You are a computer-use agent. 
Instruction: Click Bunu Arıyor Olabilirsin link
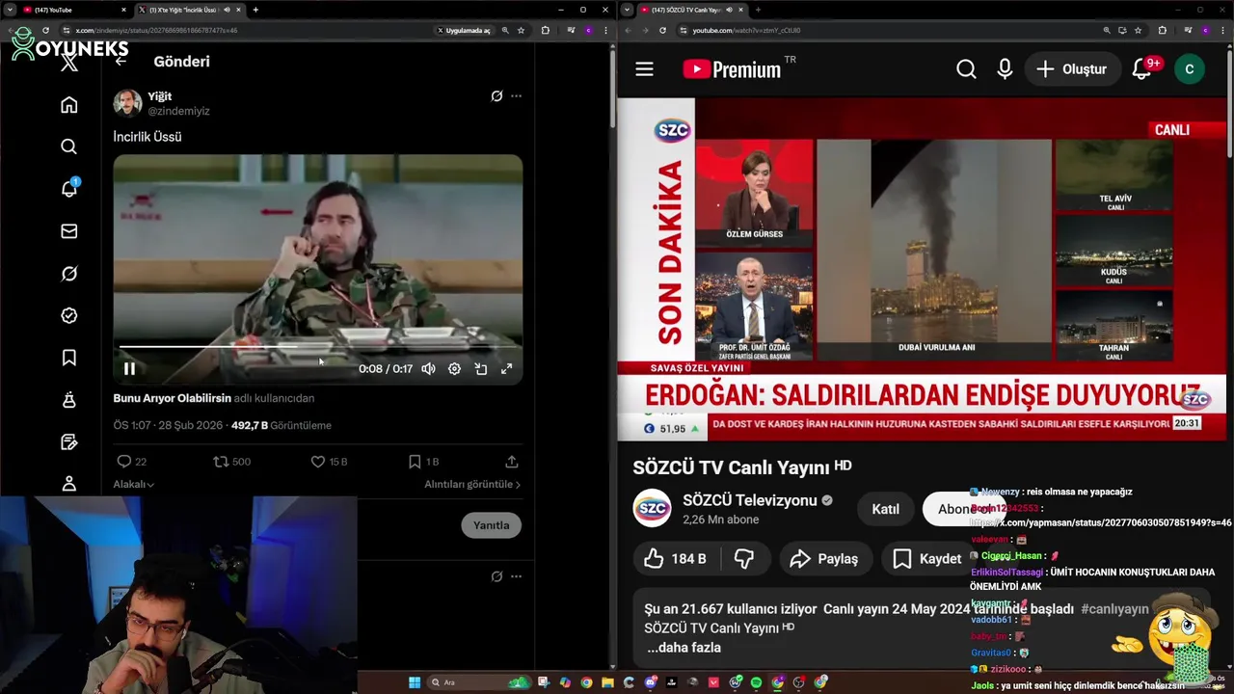[172, 398]
